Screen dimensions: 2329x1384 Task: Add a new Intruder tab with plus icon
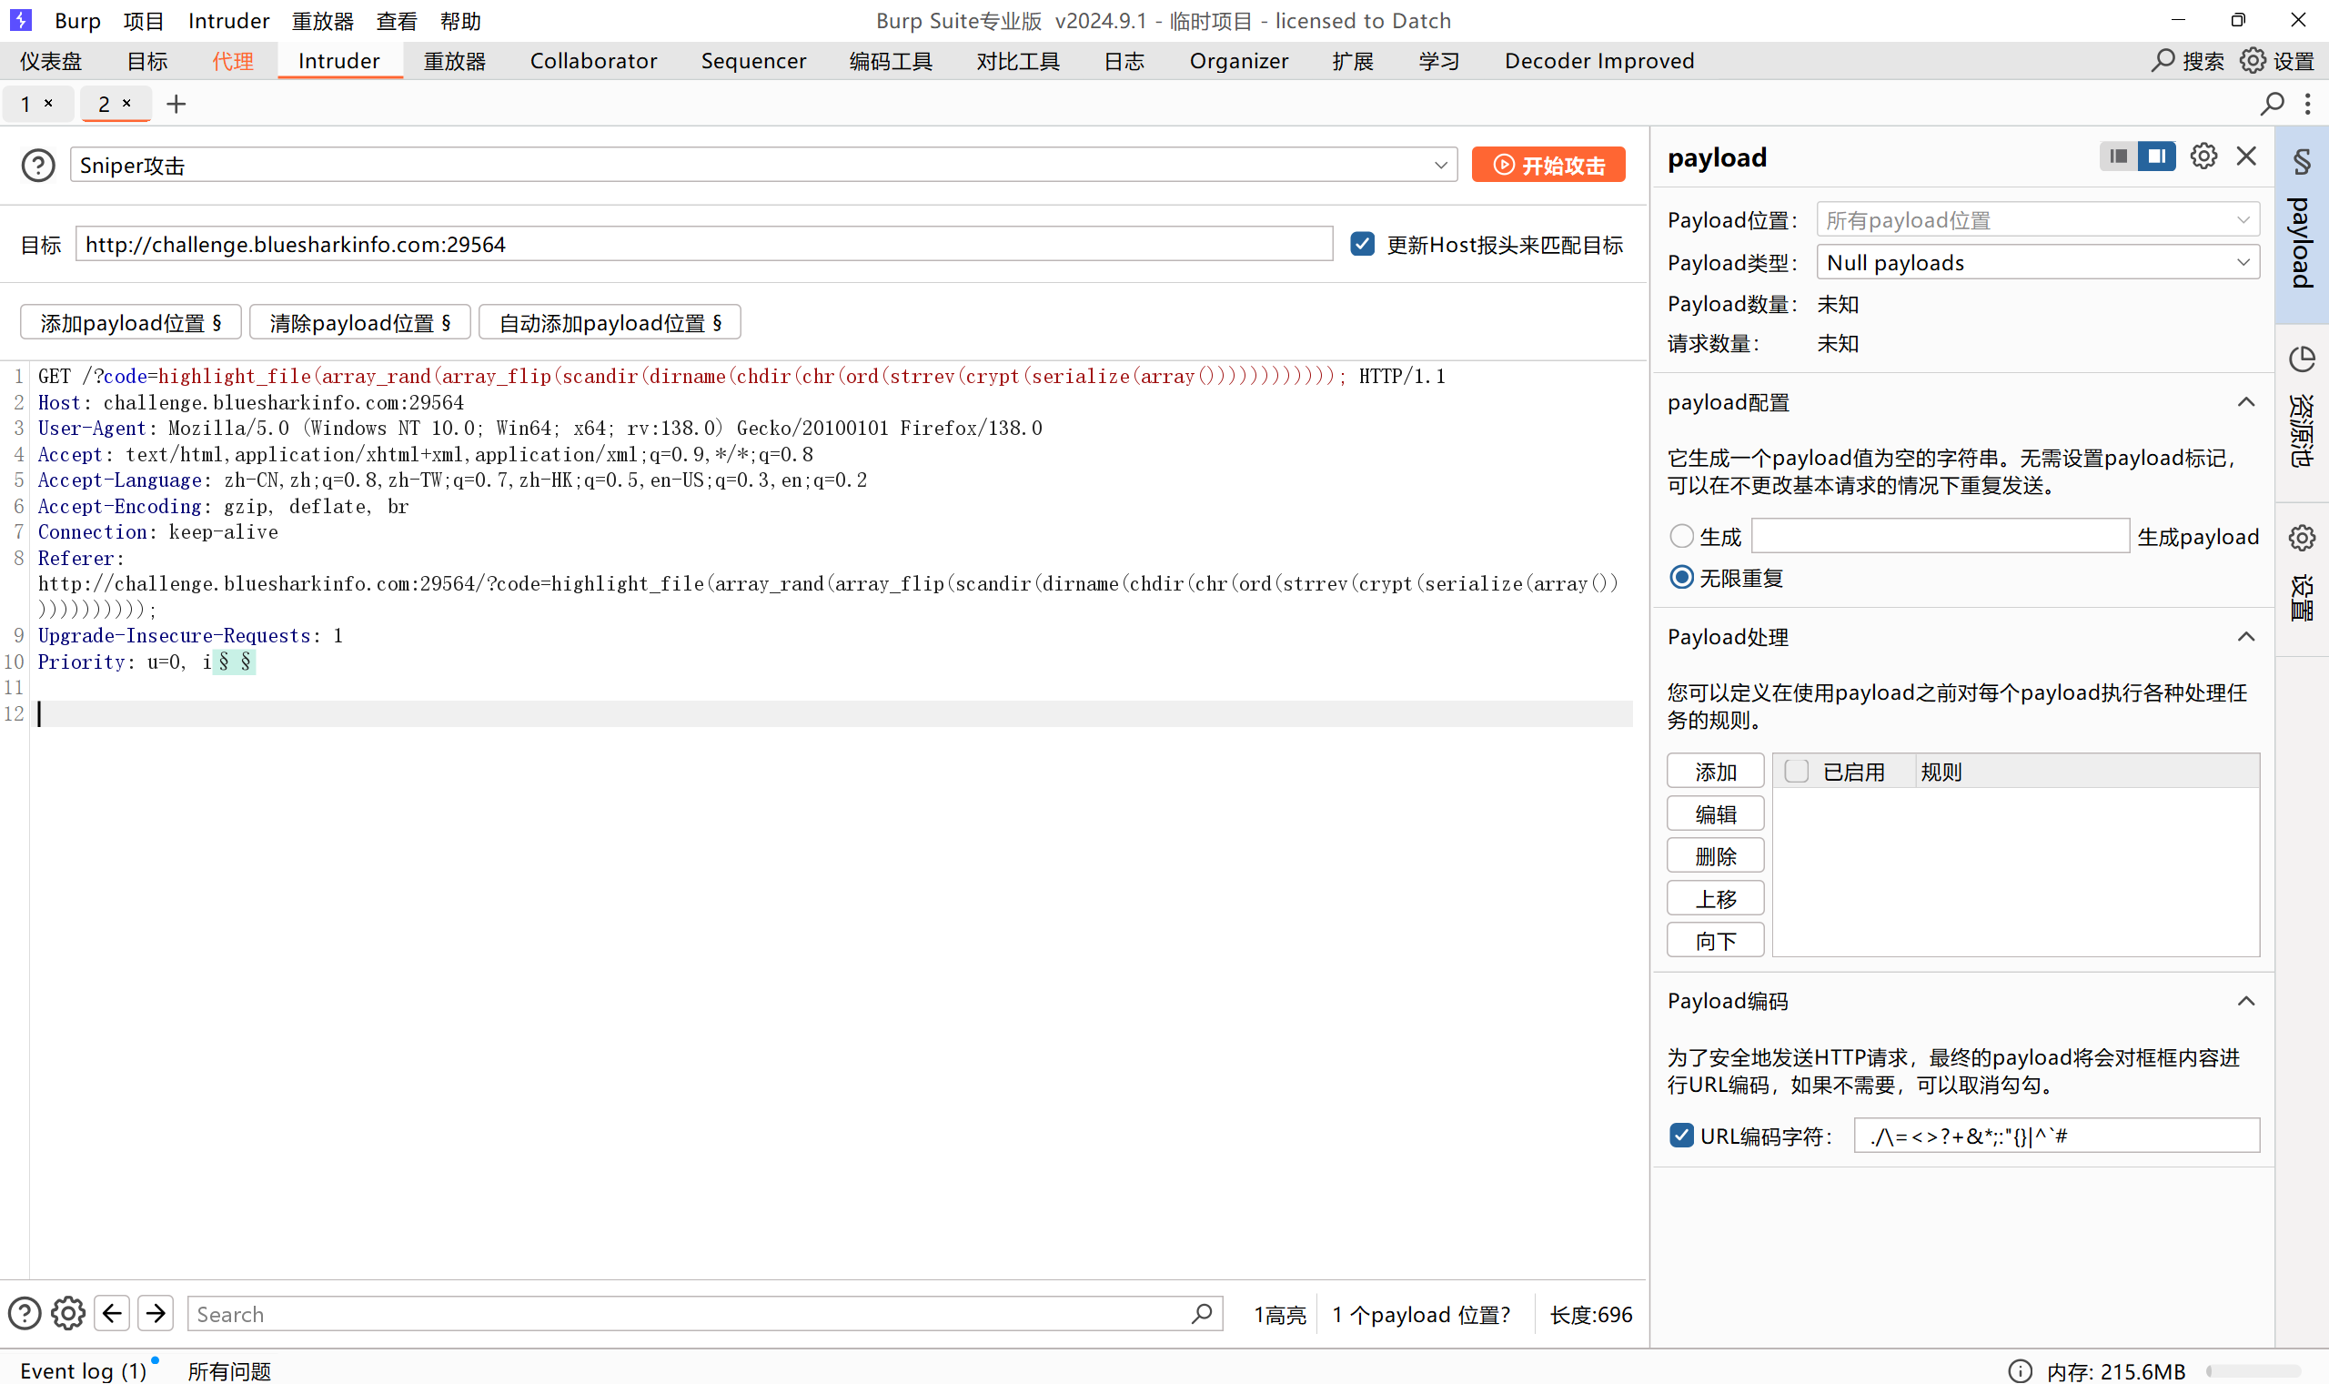click(176, 104)
